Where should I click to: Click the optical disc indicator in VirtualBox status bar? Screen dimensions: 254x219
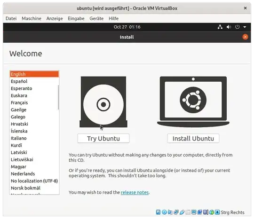pos(164,212)
